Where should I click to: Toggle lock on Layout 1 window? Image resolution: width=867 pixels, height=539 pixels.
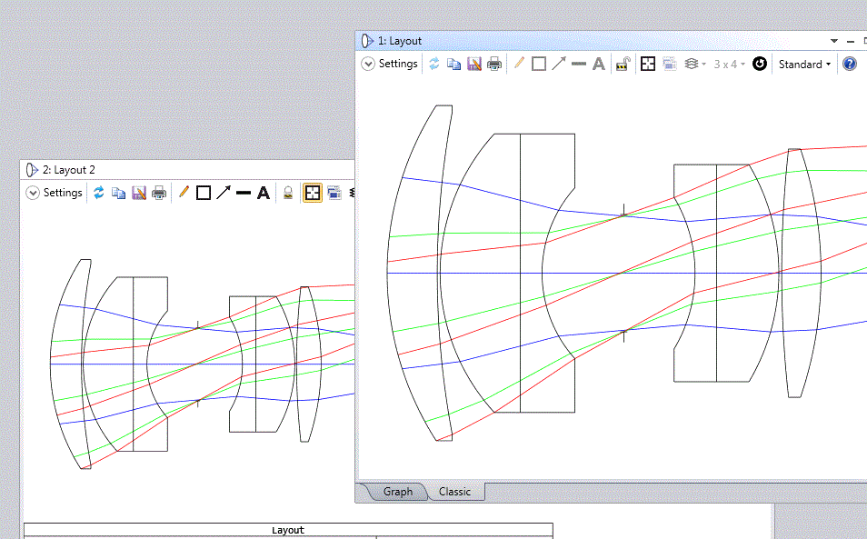point(623,65)
